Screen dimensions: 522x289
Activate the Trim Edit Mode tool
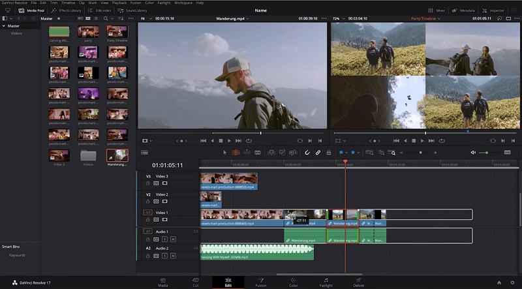[236, 153]
